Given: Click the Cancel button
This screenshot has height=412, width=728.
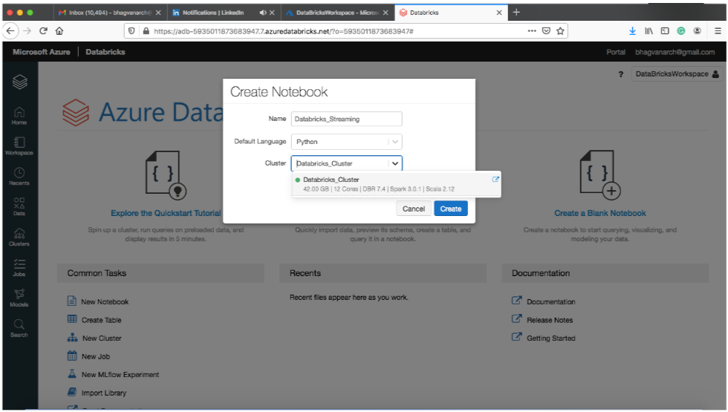Looking at the screenshot, I should [x=413, y=209].
